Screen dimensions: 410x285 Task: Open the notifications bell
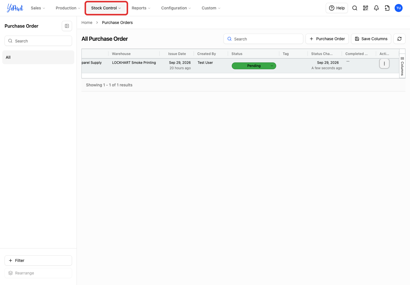coord(376,8)
